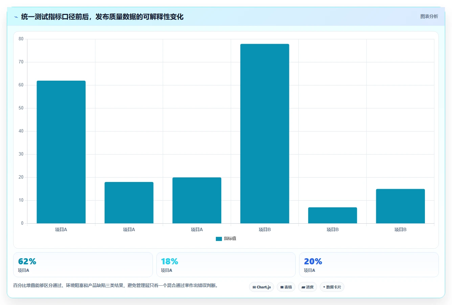
Task: Click the shortest 项目B bar at 7
Action: click(x=333, y=215)
